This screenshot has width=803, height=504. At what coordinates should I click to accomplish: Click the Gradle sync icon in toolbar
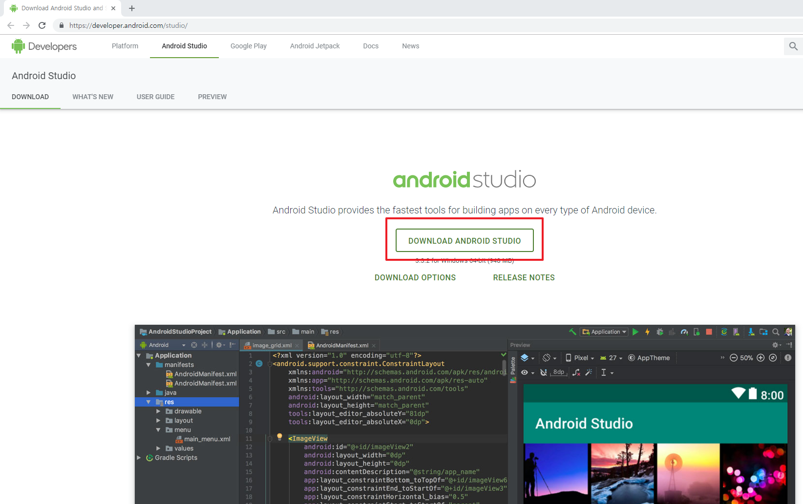[x=724, y=332]
